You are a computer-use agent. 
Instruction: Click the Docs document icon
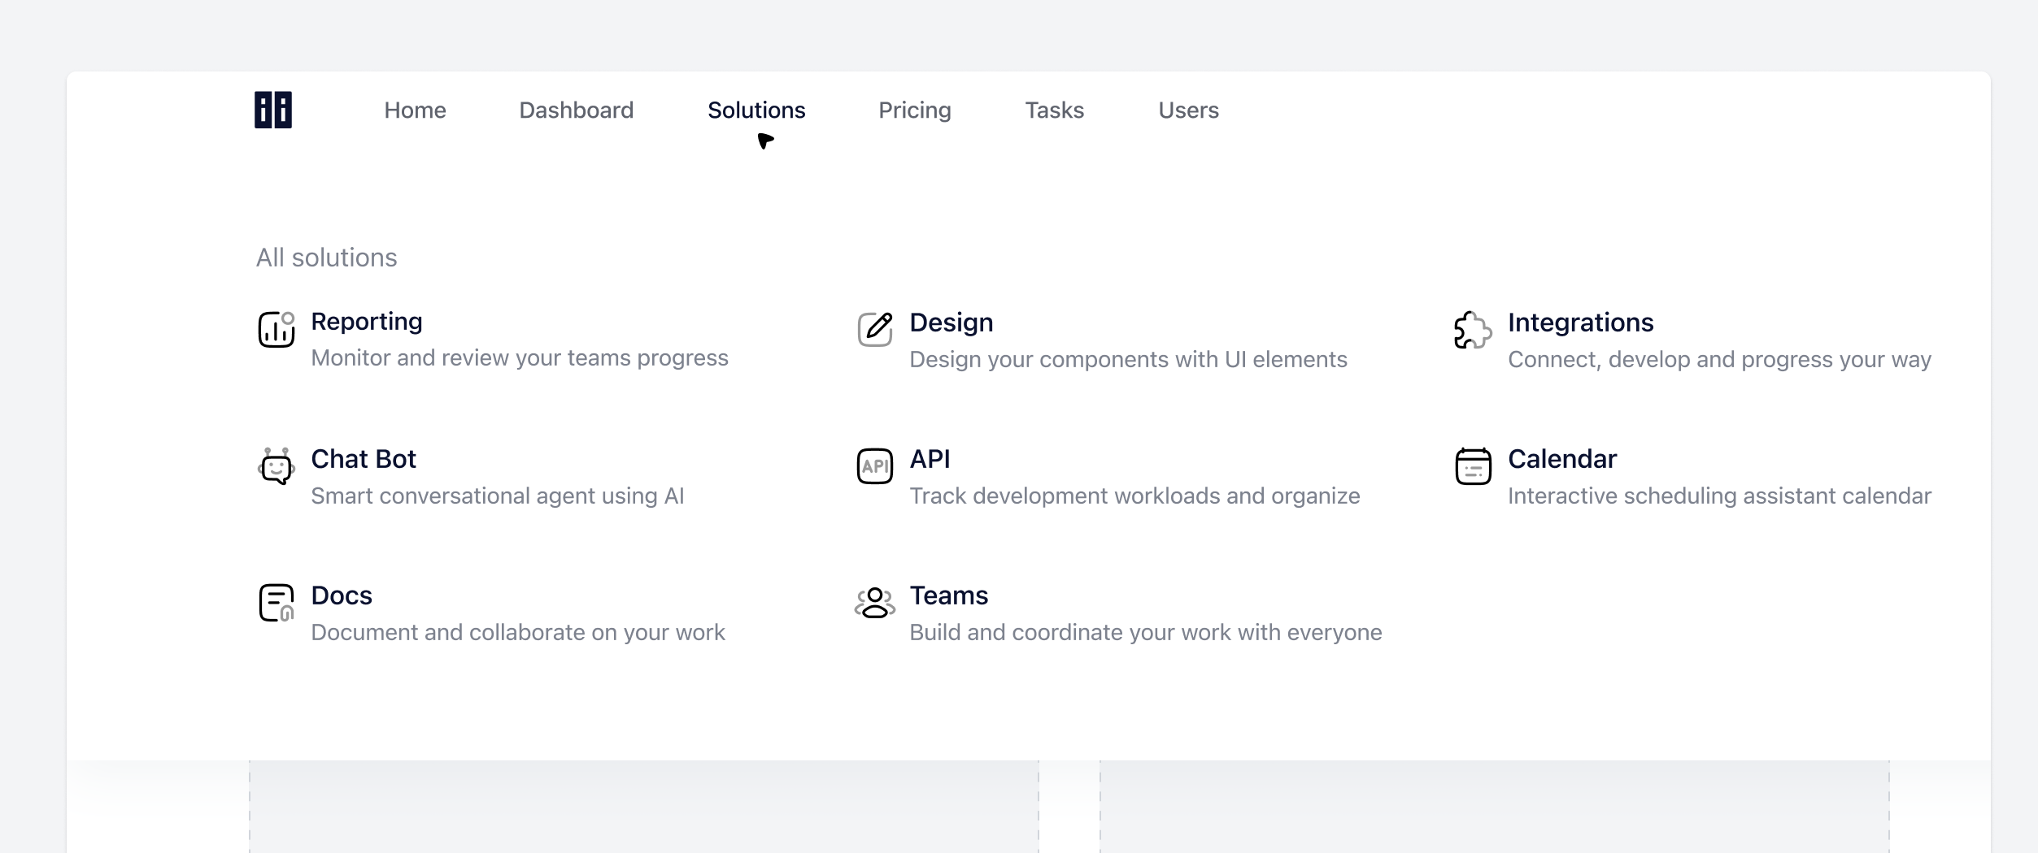click(x=276, y=604)
